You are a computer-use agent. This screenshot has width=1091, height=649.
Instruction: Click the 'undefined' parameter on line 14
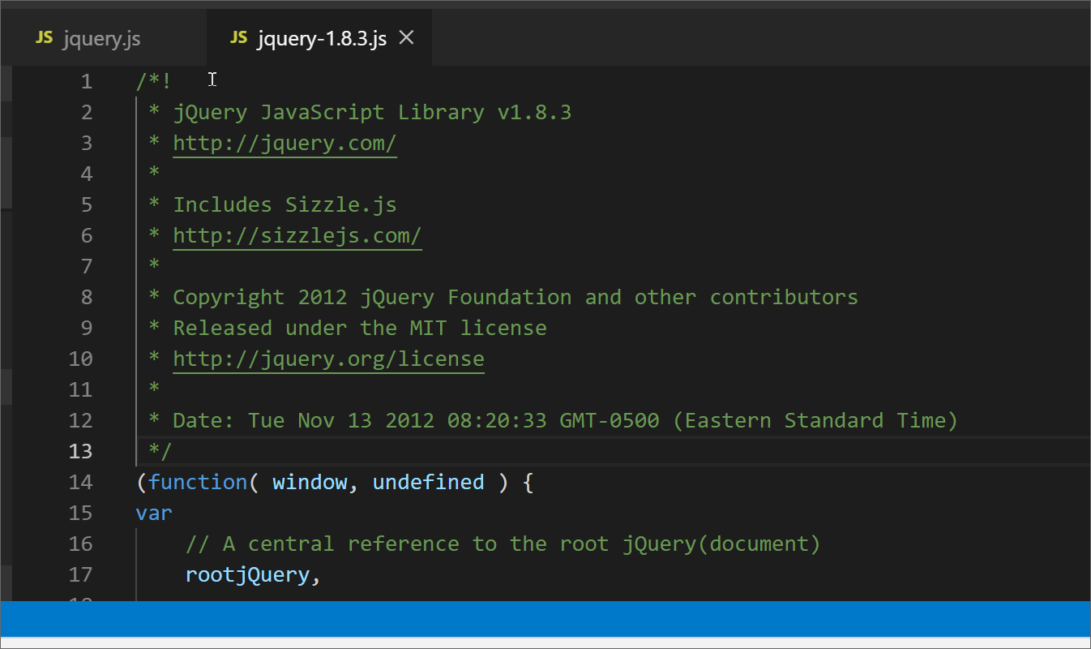428,482
